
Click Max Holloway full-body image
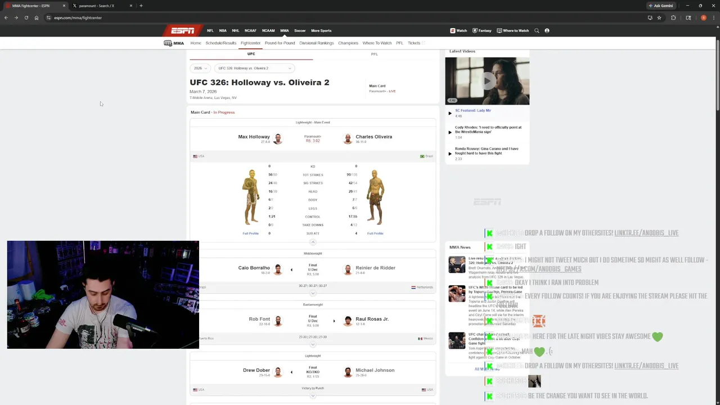pos(251,198)
